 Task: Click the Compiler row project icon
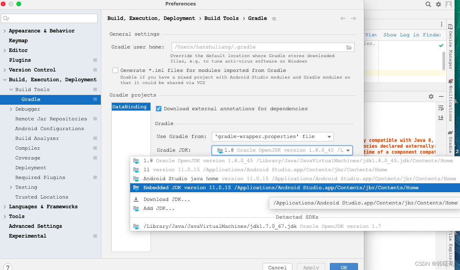(95, 148)
